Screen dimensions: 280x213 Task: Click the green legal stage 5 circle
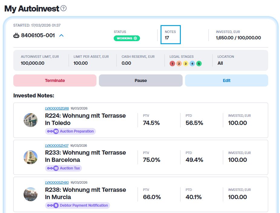pyautogui.click(x=199, y=64)
